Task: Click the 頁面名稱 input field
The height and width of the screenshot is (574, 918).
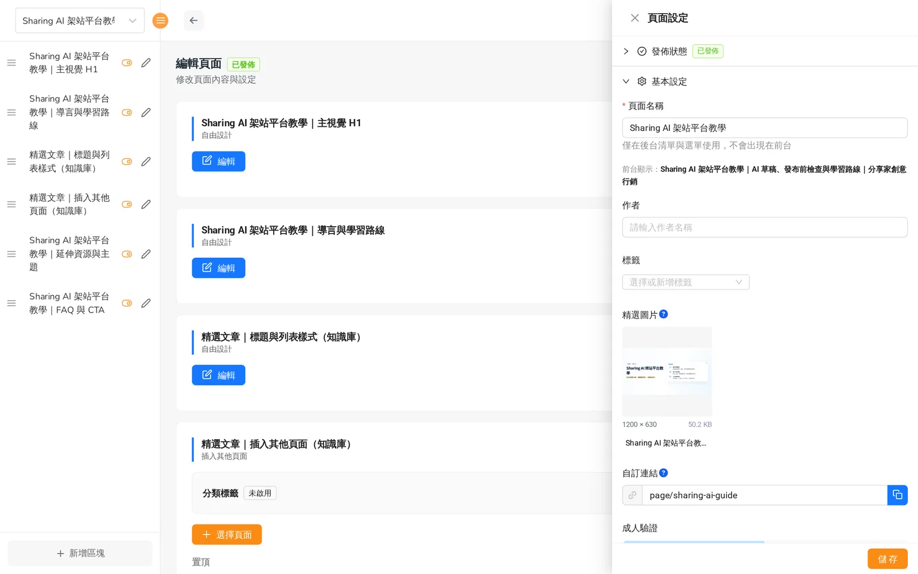Action: pyautogui.click(x=765, y=128)
